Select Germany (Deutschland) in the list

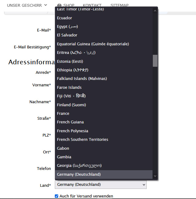pyautogui.click(x=79, y=174)
